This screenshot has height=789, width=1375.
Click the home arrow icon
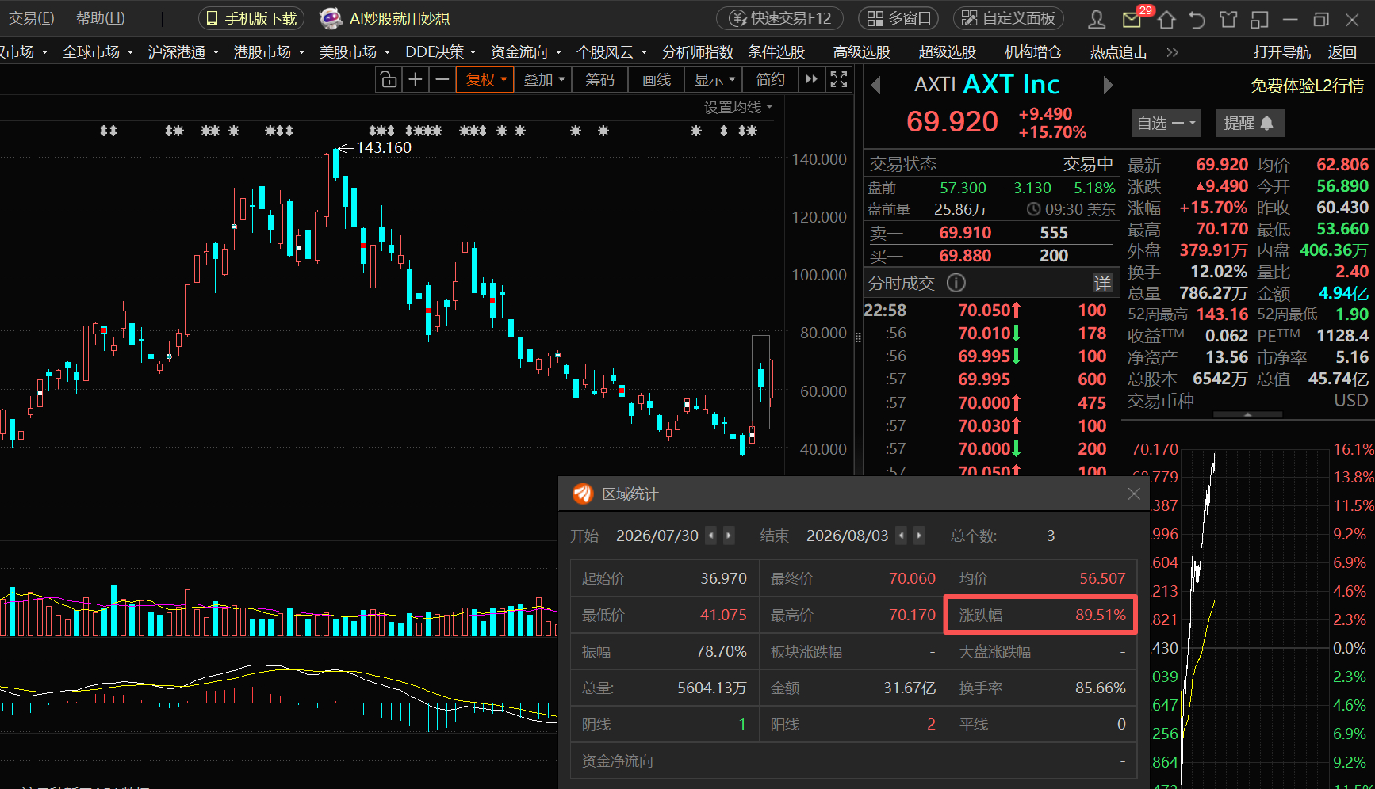(x=1166, y=19)
